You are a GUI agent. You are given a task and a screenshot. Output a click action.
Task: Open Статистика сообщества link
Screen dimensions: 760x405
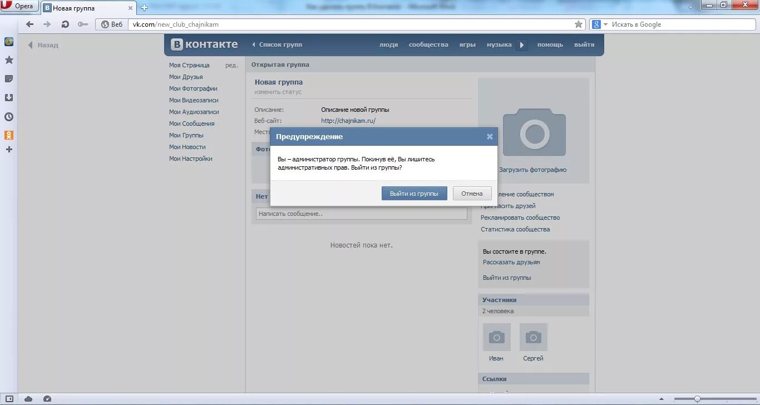tap(515, 229)
